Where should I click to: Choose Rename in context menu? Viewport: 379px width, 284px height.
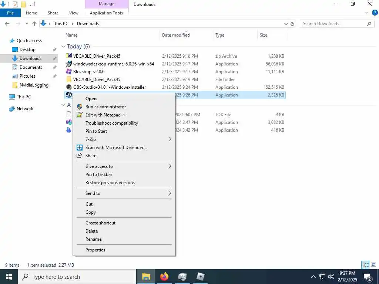pyautogui.click(x=93, y=239)
